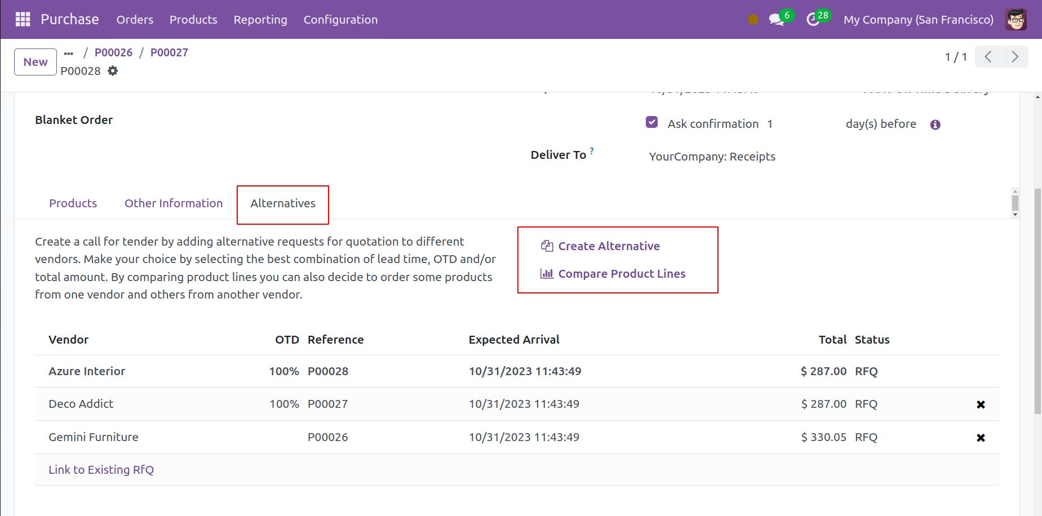Open the user avatar menu
The image size is (1042, 516).
[1016, 20]
